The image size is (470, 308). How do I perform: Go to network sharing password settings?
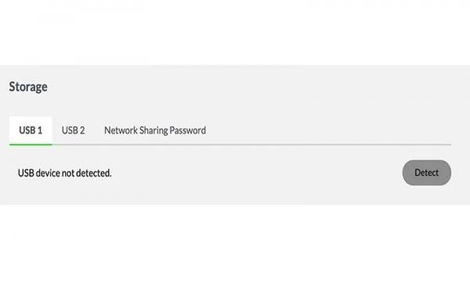pyautogui.click(x=155, y=130)
